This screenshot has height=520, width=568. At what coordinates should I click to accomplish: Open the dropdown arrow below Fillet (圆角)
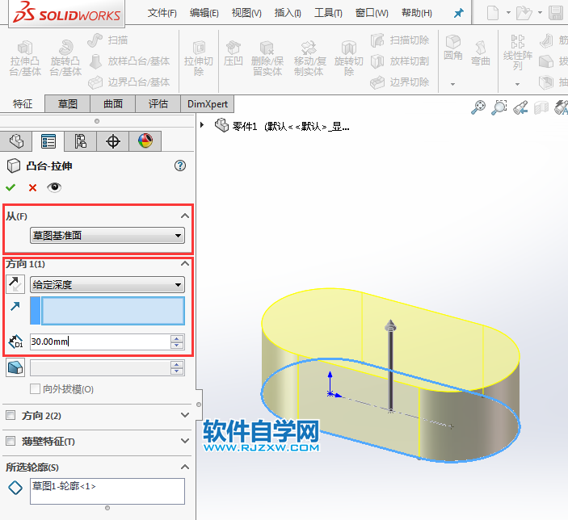452,84
